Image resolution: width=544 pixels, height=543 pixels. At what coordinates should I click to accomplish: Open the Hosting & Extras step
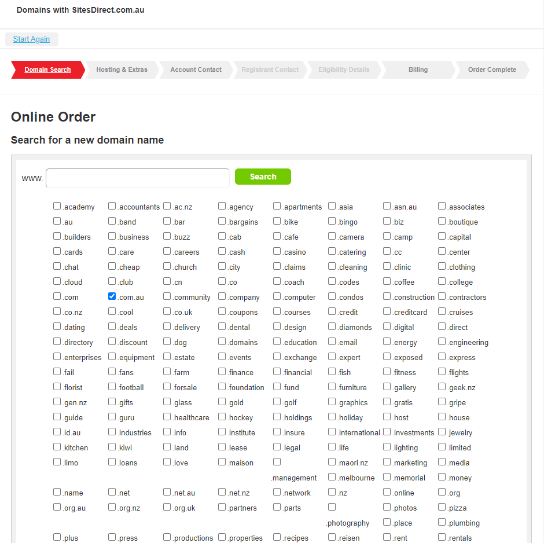click(122, 69)
